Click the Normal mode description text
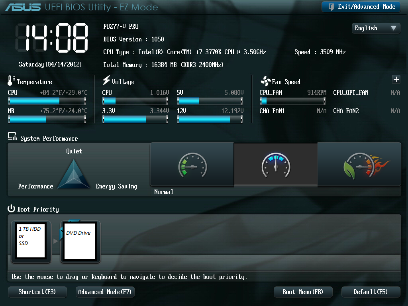Viewport: 408px width, 306px height. tap(164, 192)
